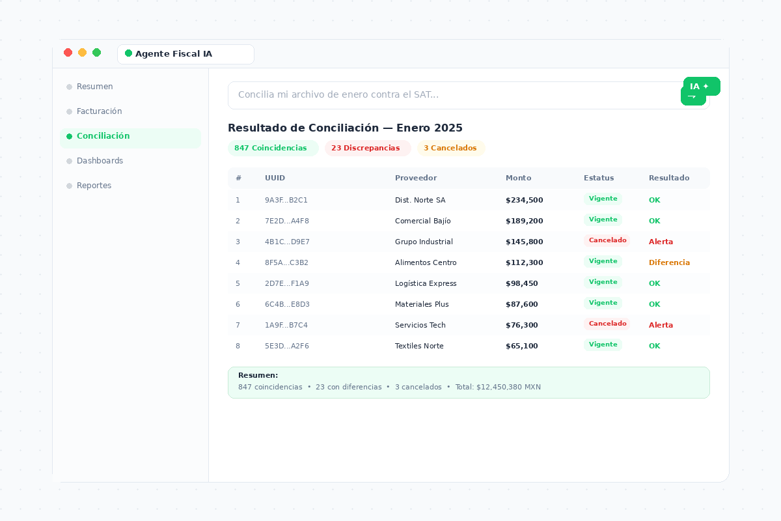Image resolution: width=781 pixels, height=521 pixels.
Task: Select UUID 4B1C...D9E7
Action: click(287, 242)
